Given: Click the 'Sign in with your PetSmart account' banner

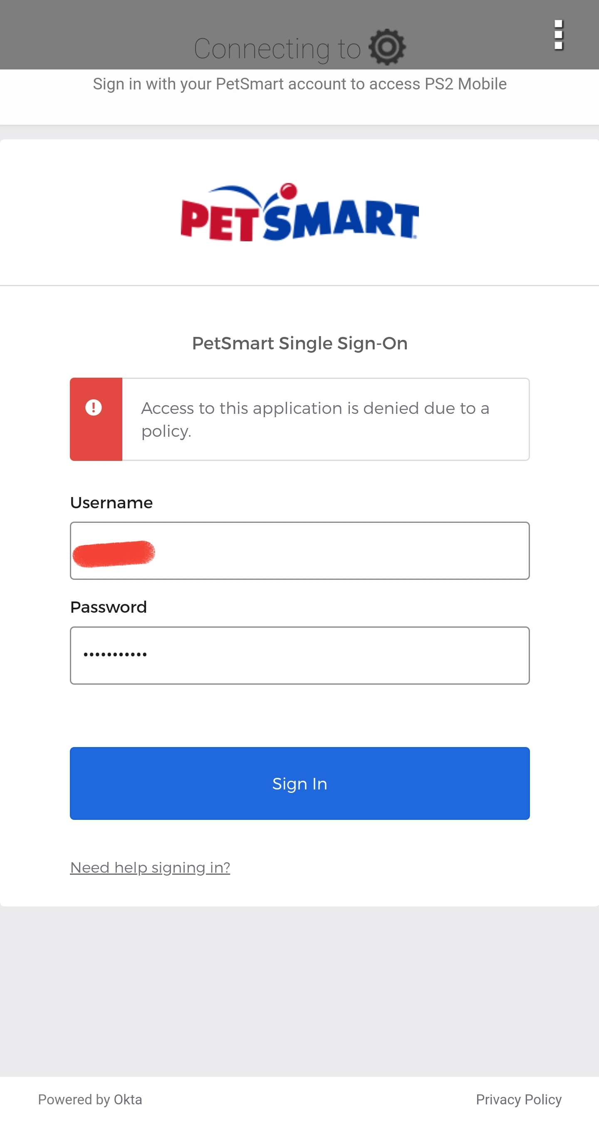Looking at the screenshot, I should pyautogui.click(x=300, y=84).
